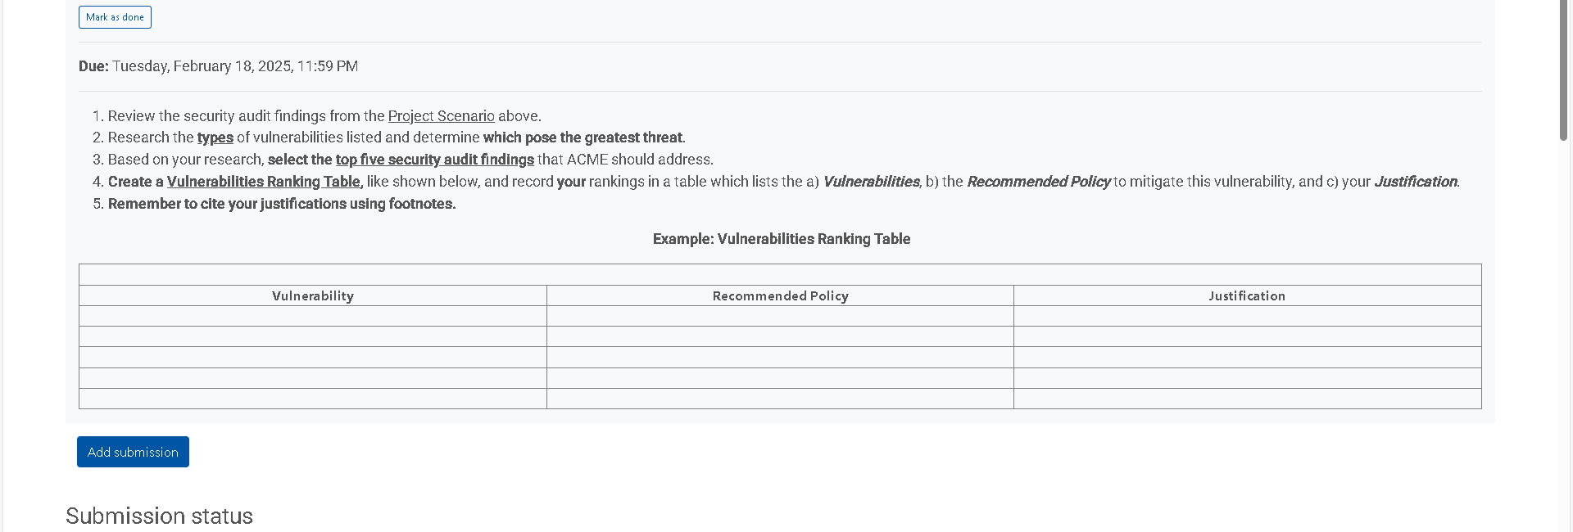Click the Add submission button
The width and height of the screenshot is (1573, 532).
click(133, 452)
